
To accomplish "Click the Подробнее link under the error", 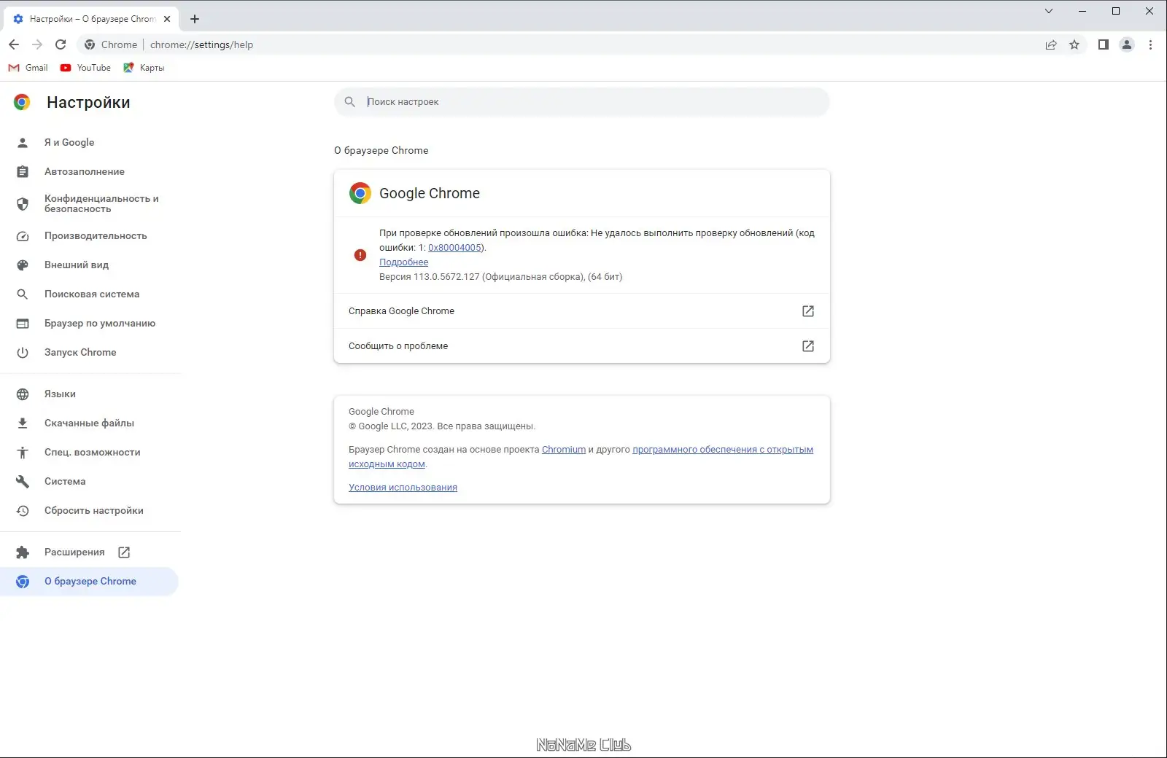I will (x=403, y=262).
